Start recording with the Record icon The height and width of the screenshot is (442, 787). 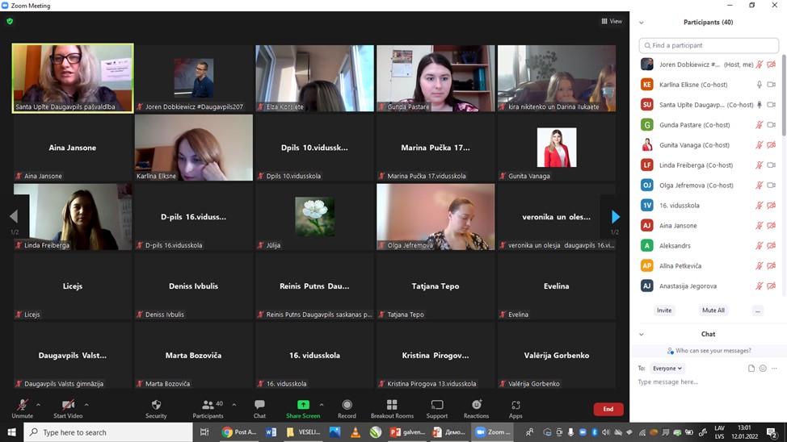(347, 404)
